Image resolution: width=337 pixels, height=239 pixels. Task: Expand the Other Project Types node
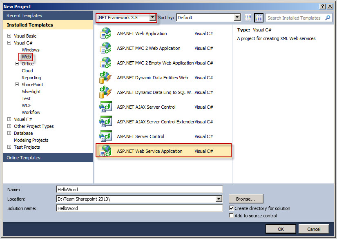pos(9,126)
